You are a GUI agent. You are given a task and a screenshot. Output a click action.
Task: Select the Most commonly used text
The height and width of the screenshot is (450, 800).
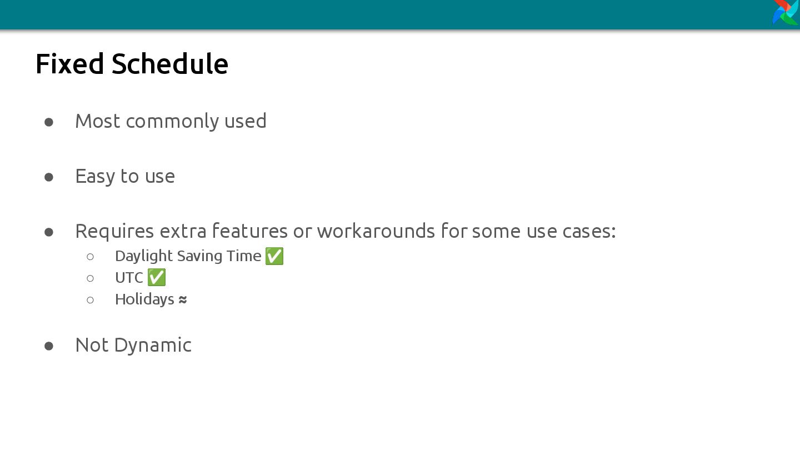point(171,121)
